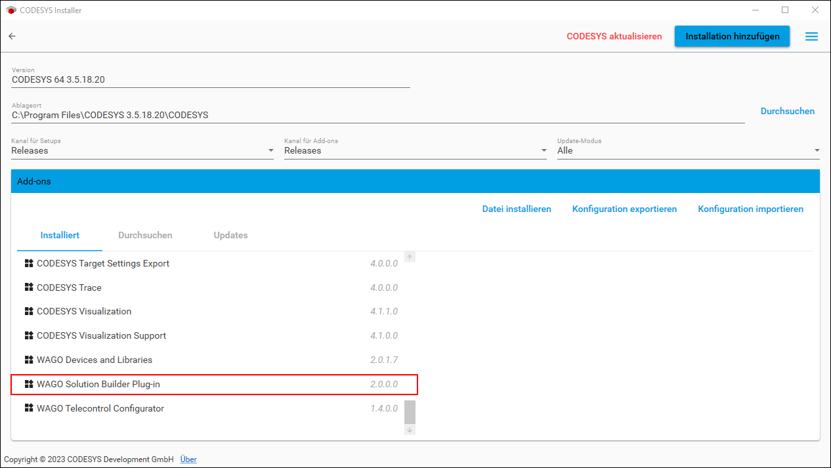
Task: Go back using the arrow icon
Action: (x=12, y=36)
